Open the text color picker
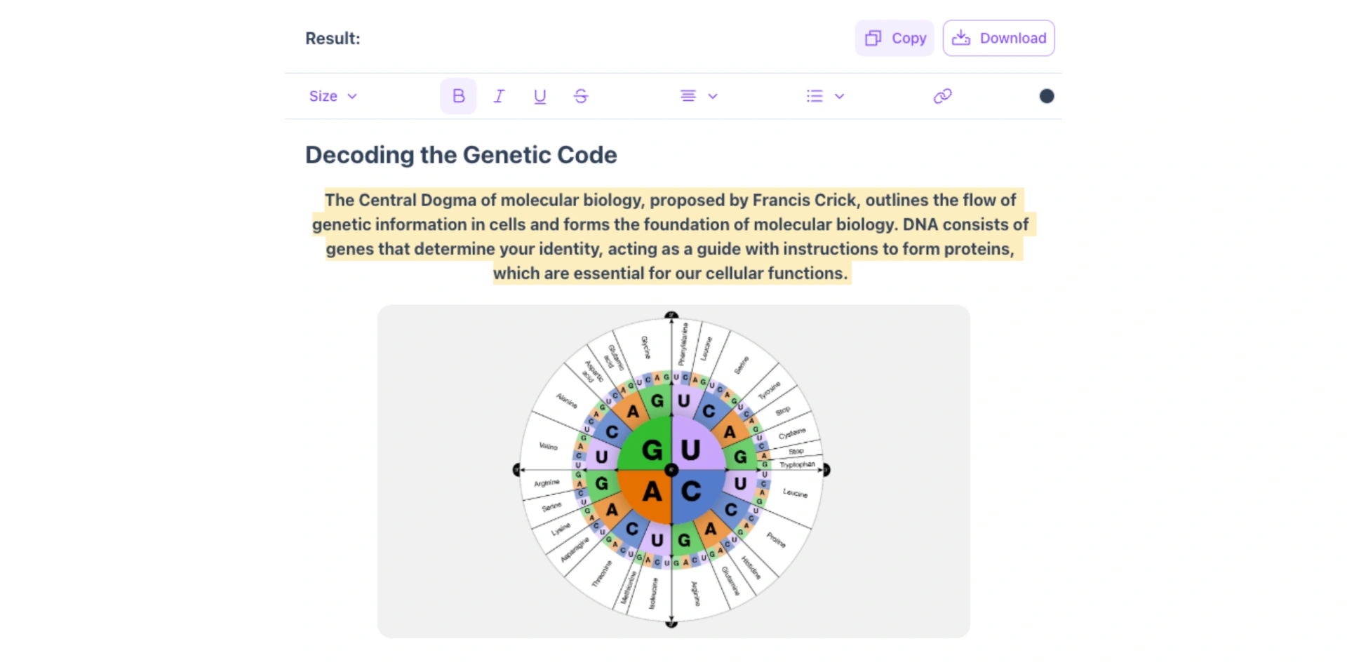 click(1046, 96)
